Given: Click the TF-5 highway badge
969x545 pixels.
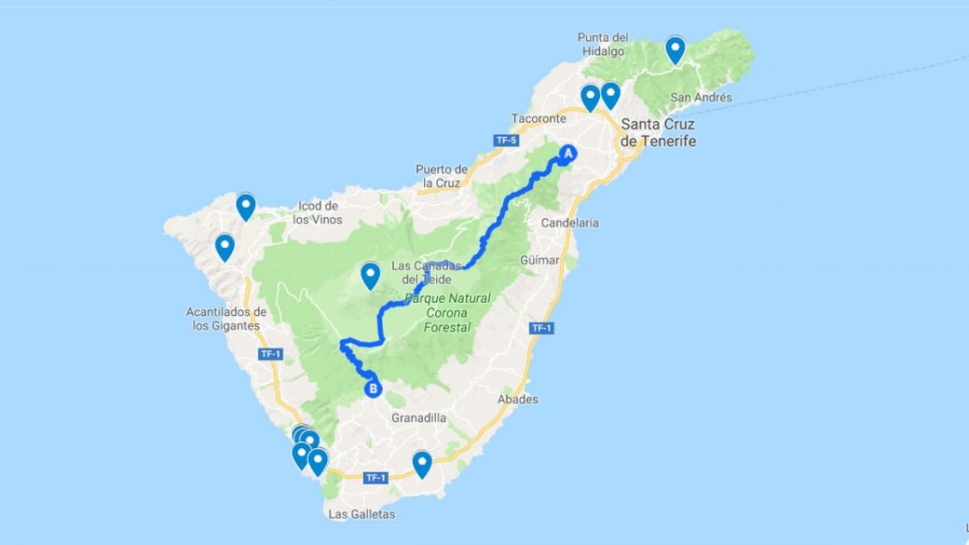Looking at the screenshot, I should click(x=506, y=141).
